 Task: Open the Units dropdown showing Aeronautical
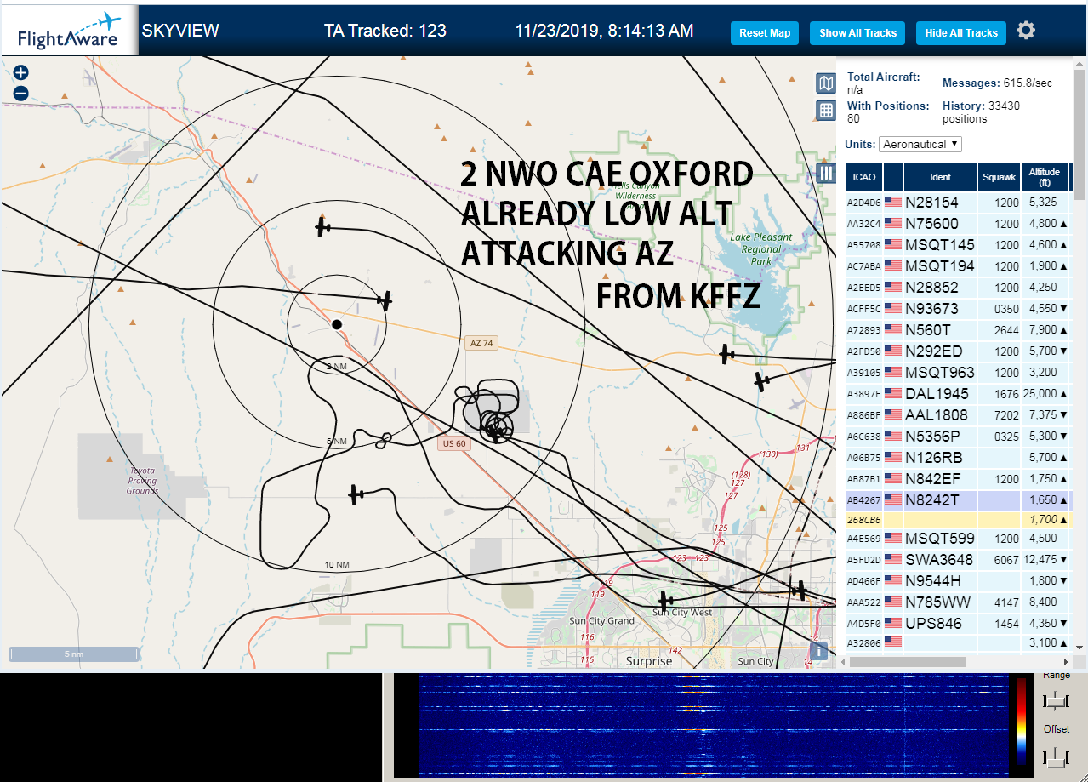(x=920, y=144)
